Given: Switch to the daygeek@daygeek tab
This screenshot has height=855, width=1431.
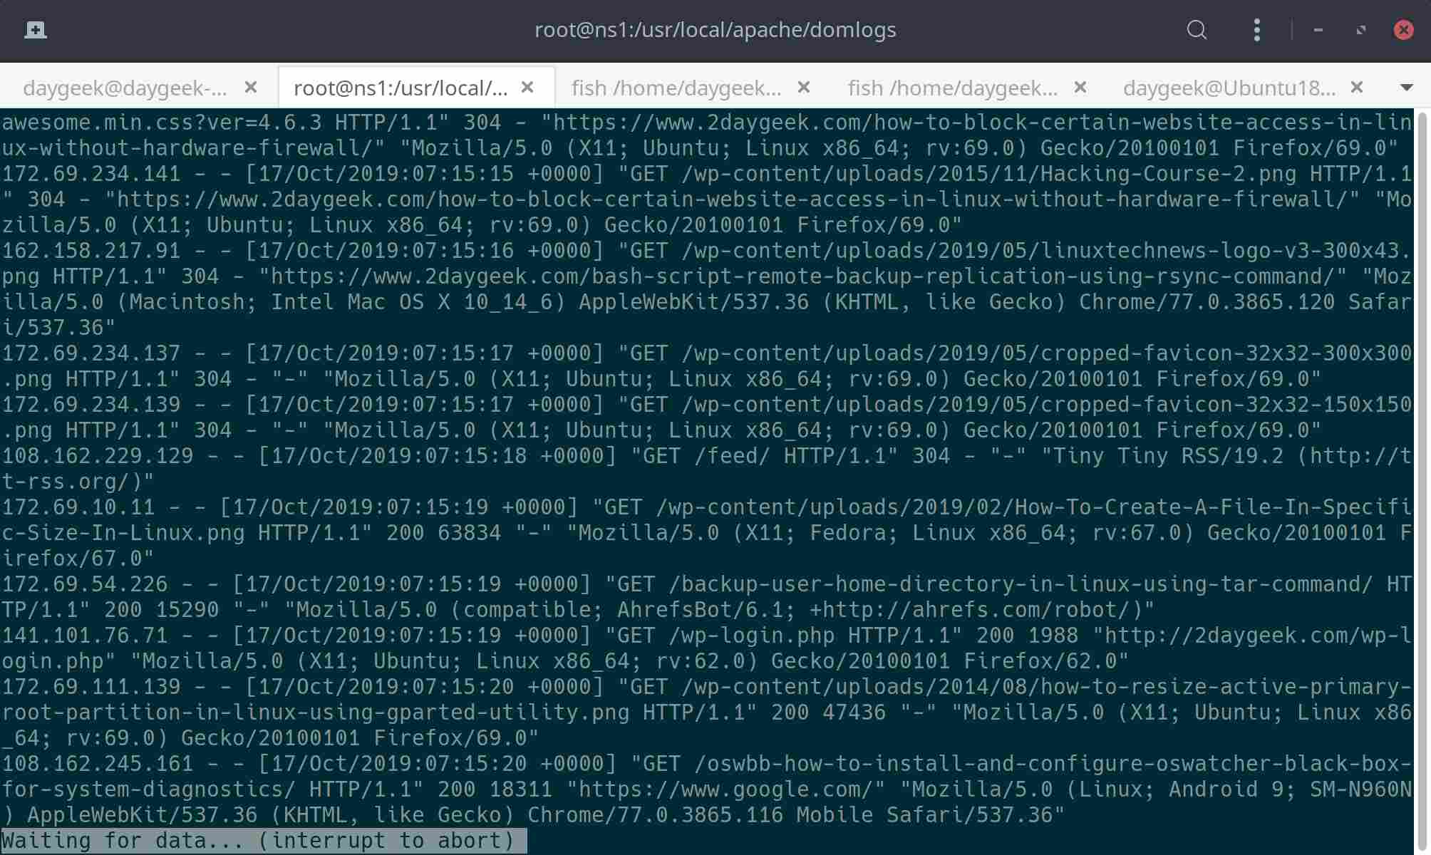Looking at the screenshot, I should point(125,88).
